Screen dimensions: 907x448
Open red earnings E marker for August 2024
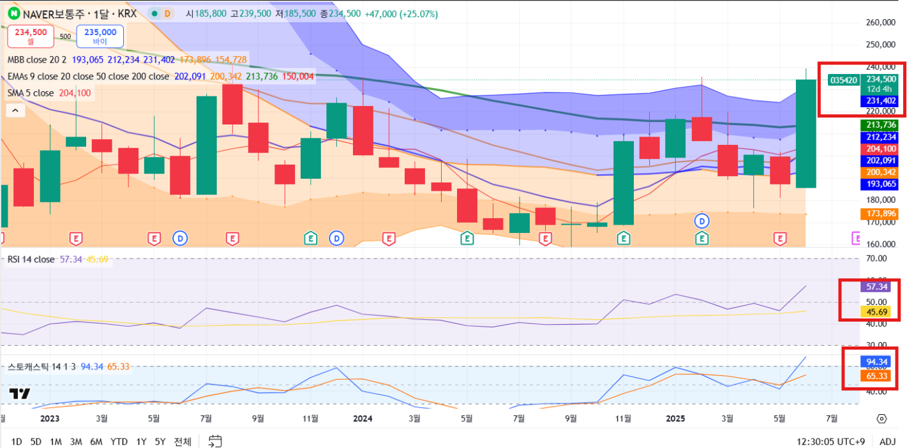tap(545, 239)
